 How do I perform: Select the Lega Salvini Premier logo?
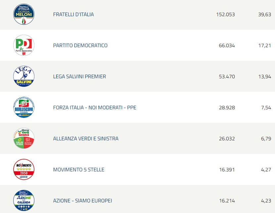coord(24,76)
